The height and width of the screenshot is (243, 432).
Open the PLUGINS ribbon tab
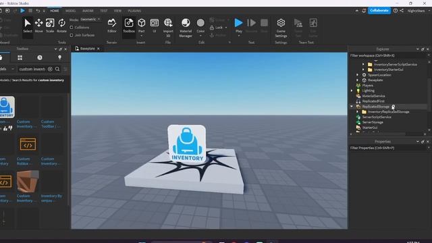tap(134, 11)
